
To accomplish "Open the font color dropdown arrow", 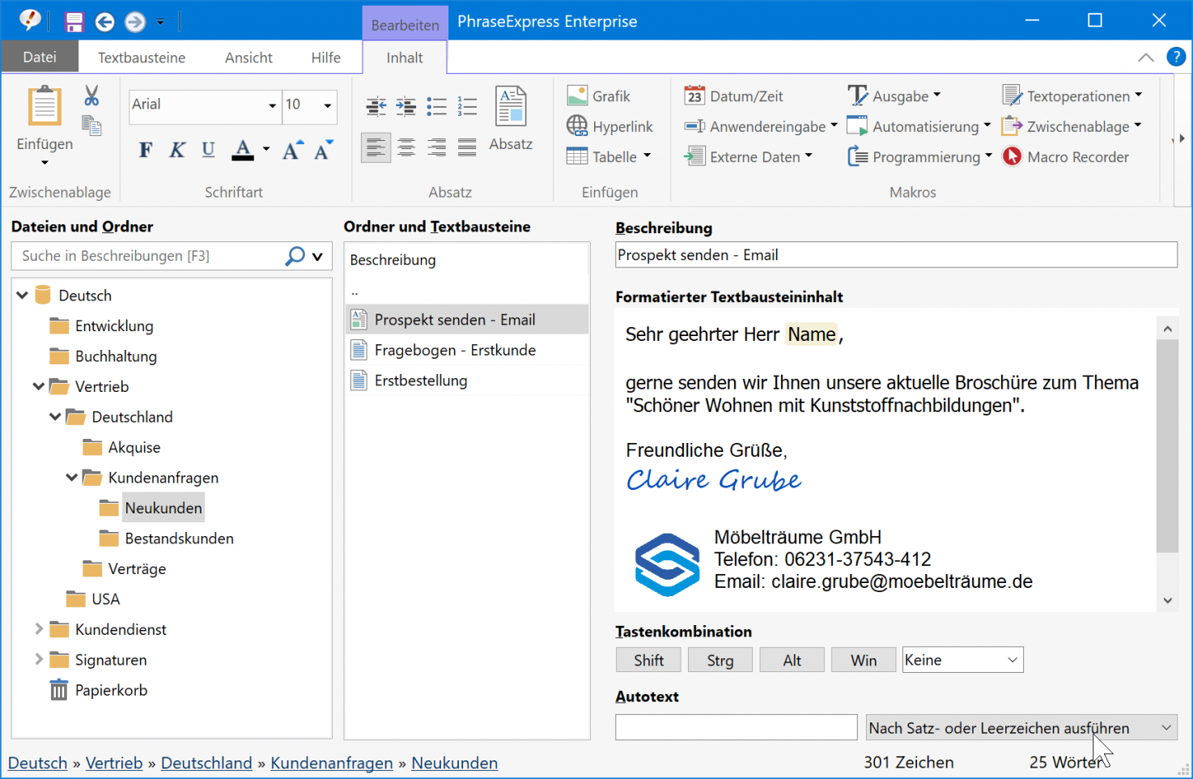I will tap(266, 150).
